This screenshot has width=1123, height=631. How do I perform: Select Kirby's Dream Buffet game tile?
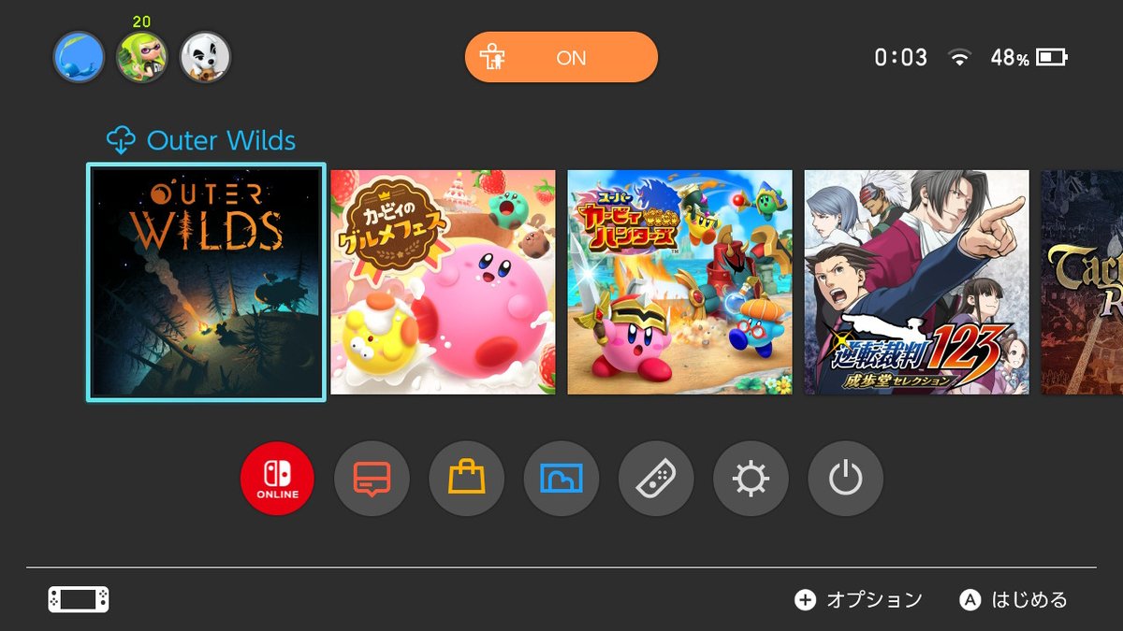pyautogui.click(x=443, y=282)
